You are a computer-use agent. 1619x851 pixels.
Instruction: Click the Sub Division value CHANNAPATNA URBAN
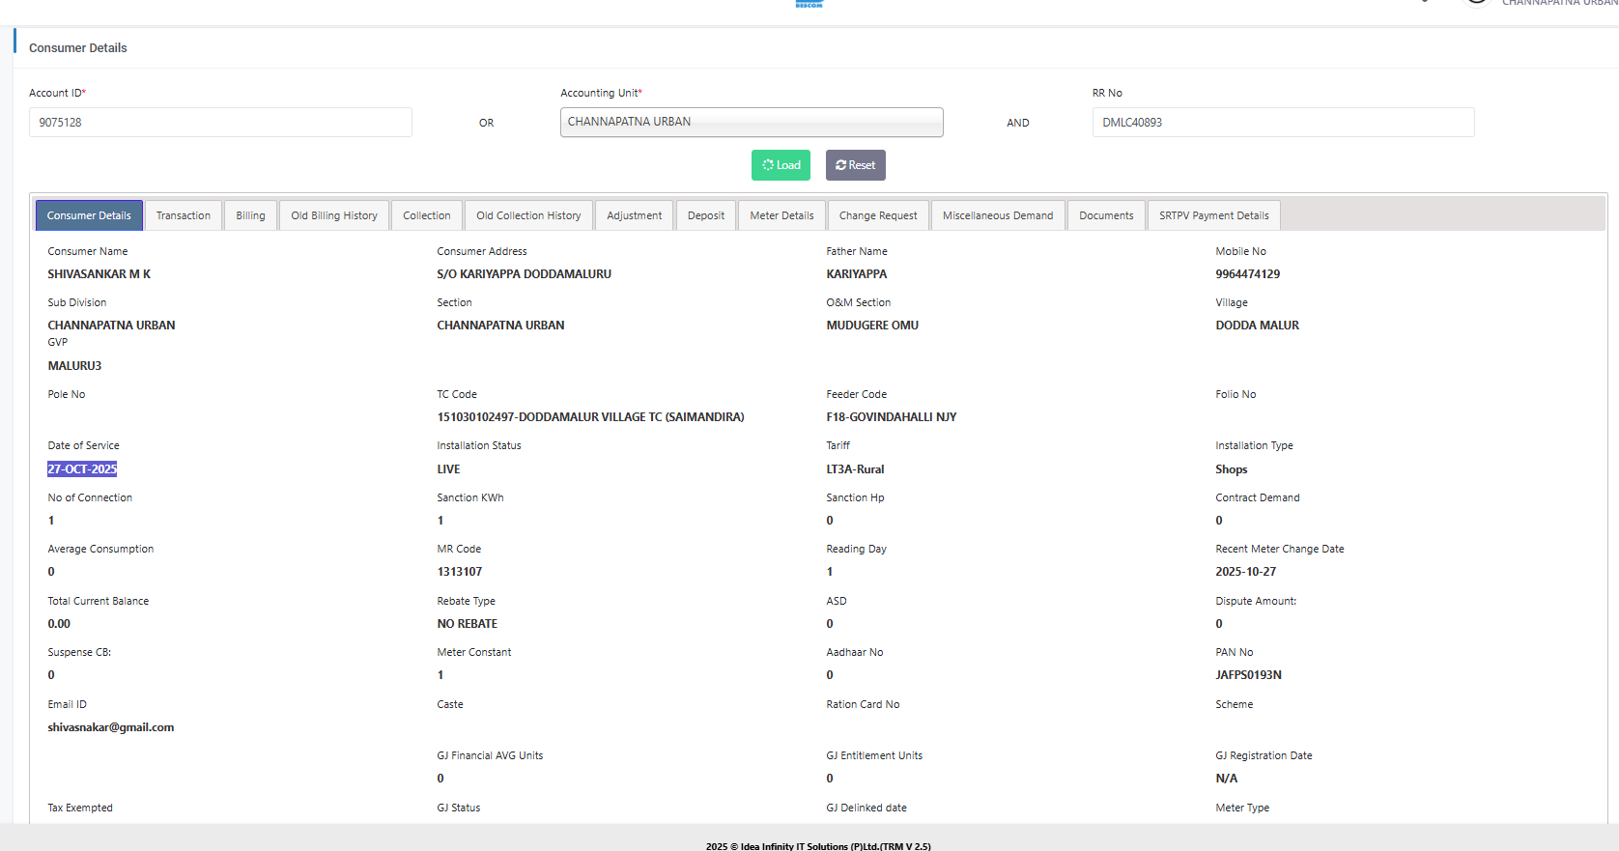click(x=112, y=326)
